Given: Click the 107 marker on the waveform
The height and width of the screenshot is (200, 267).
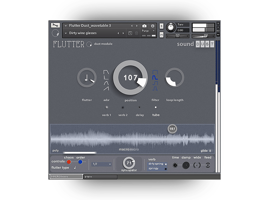Looking at the screenshot, I should point(172,129).
